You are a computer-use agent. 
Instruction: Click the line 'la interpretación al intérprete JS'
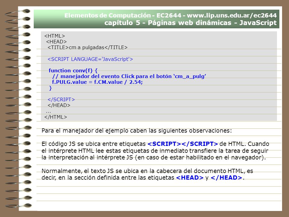[x=154, y=157]
